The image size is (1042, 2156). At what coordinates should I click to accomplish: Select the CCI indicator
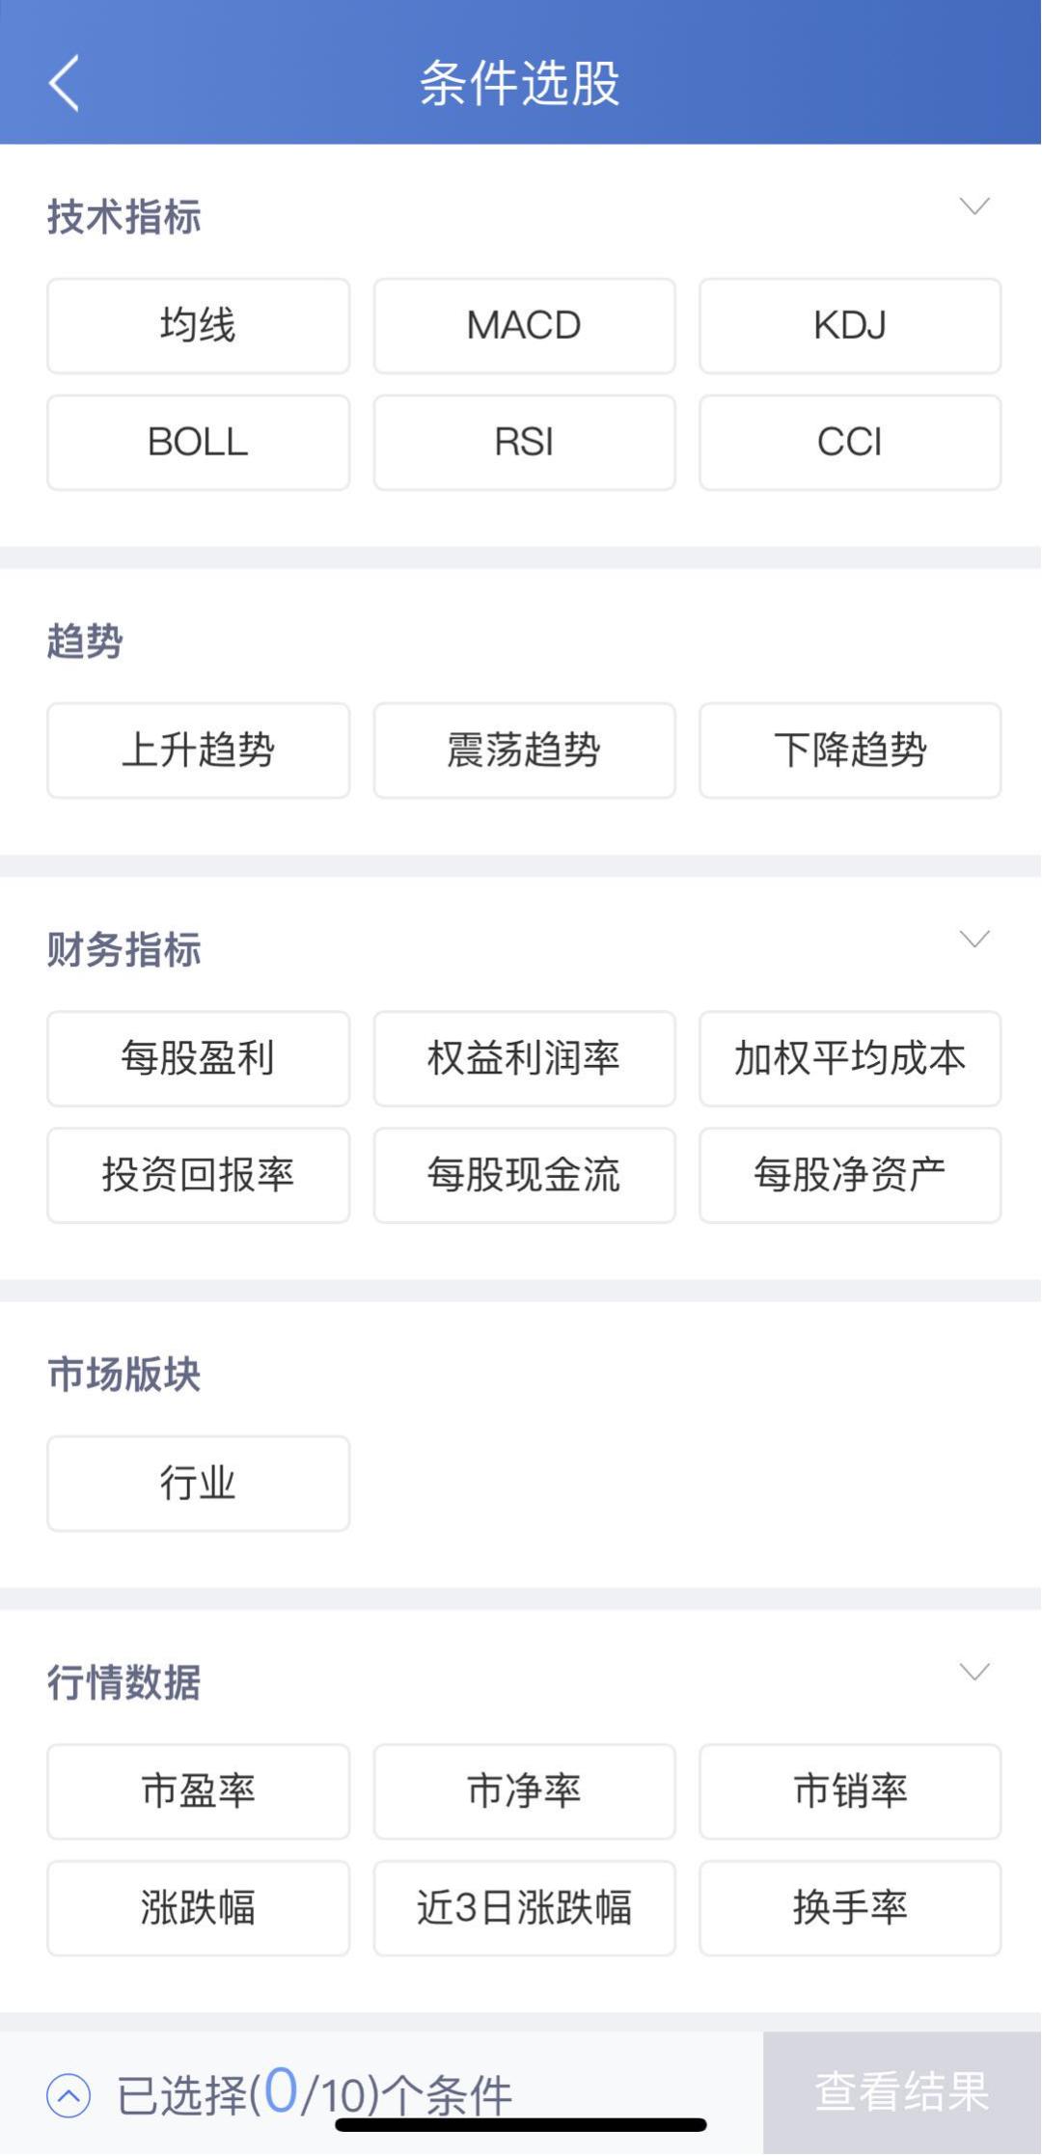coord(850,443)
